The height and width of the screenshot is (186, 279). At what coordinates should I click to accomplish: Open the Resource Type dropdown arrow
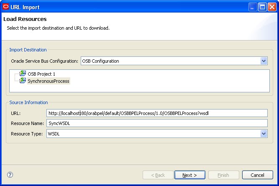pos(264,133)
